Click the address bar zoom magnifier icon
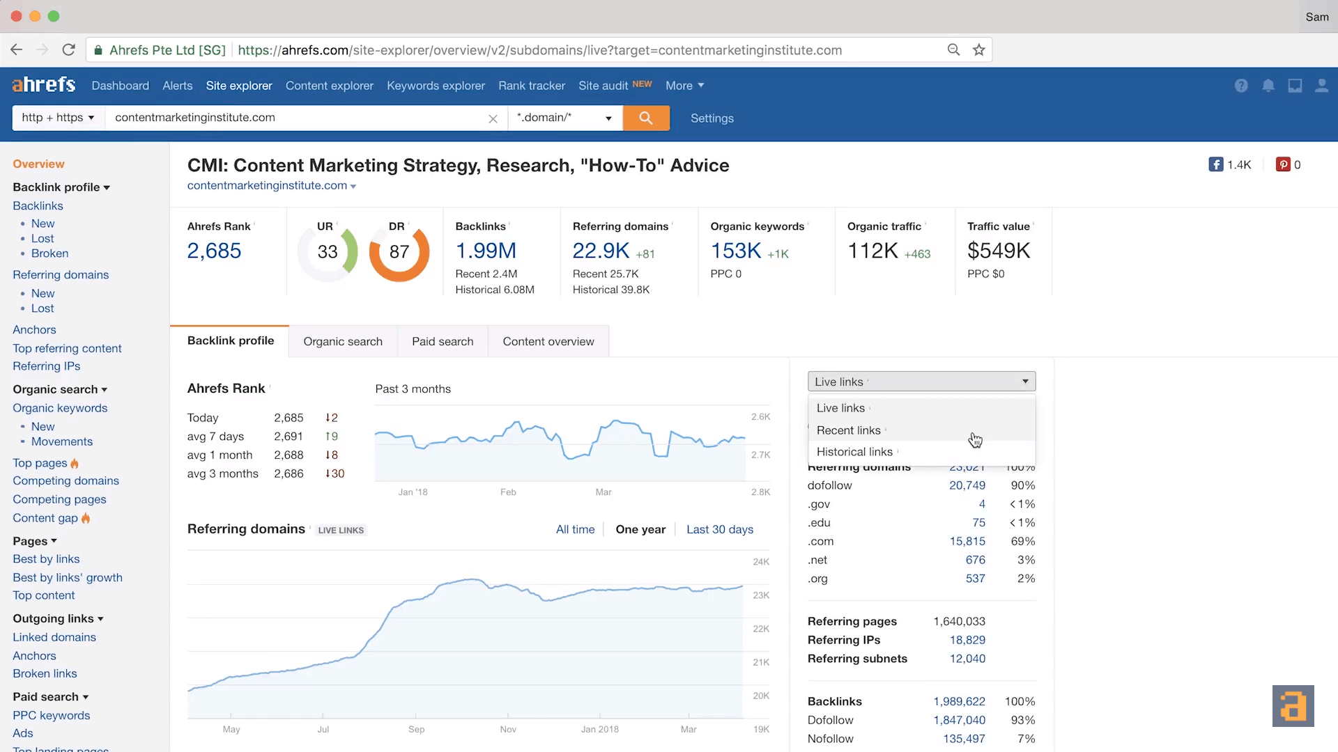Screen dimensions: 1338x752 pos(953,49)
